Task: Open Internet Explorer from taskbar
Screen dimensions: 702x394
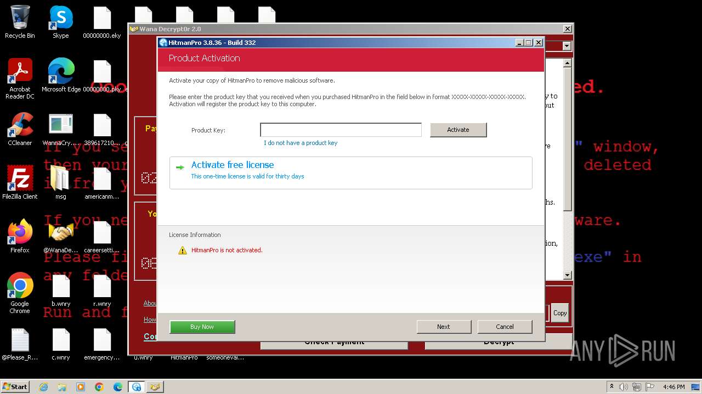Action: (43, 387)
